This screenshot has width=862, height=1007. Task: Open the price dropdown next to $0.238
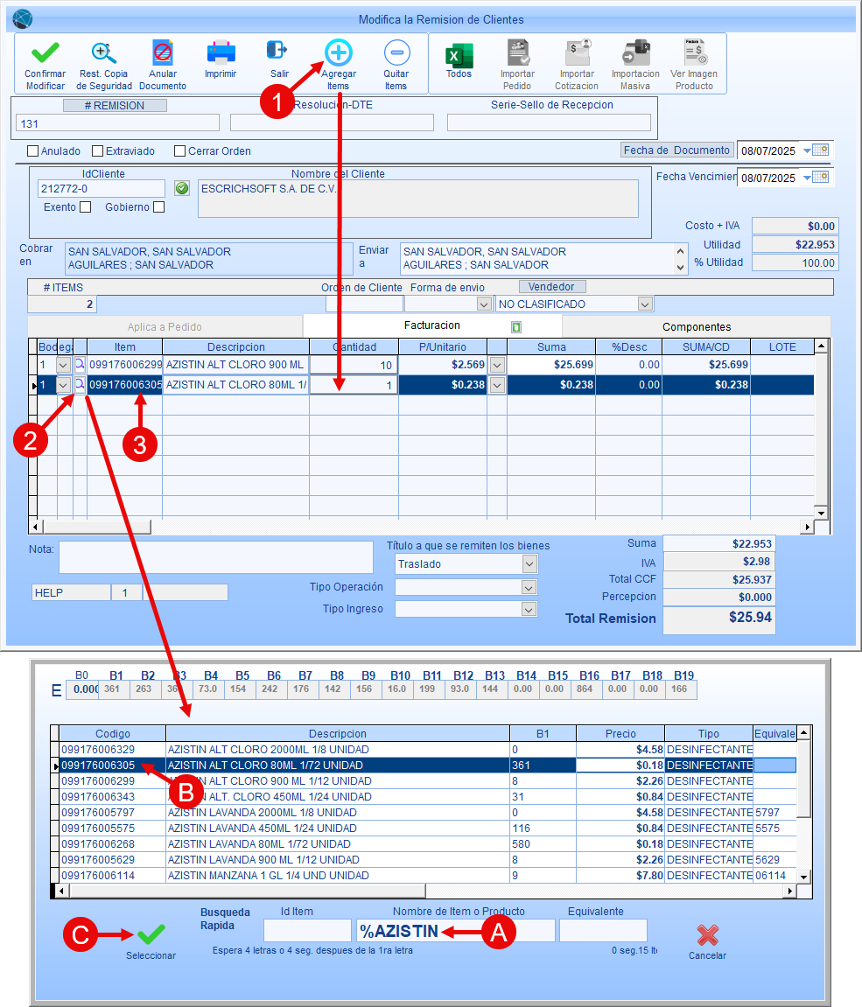coord(497,385)
